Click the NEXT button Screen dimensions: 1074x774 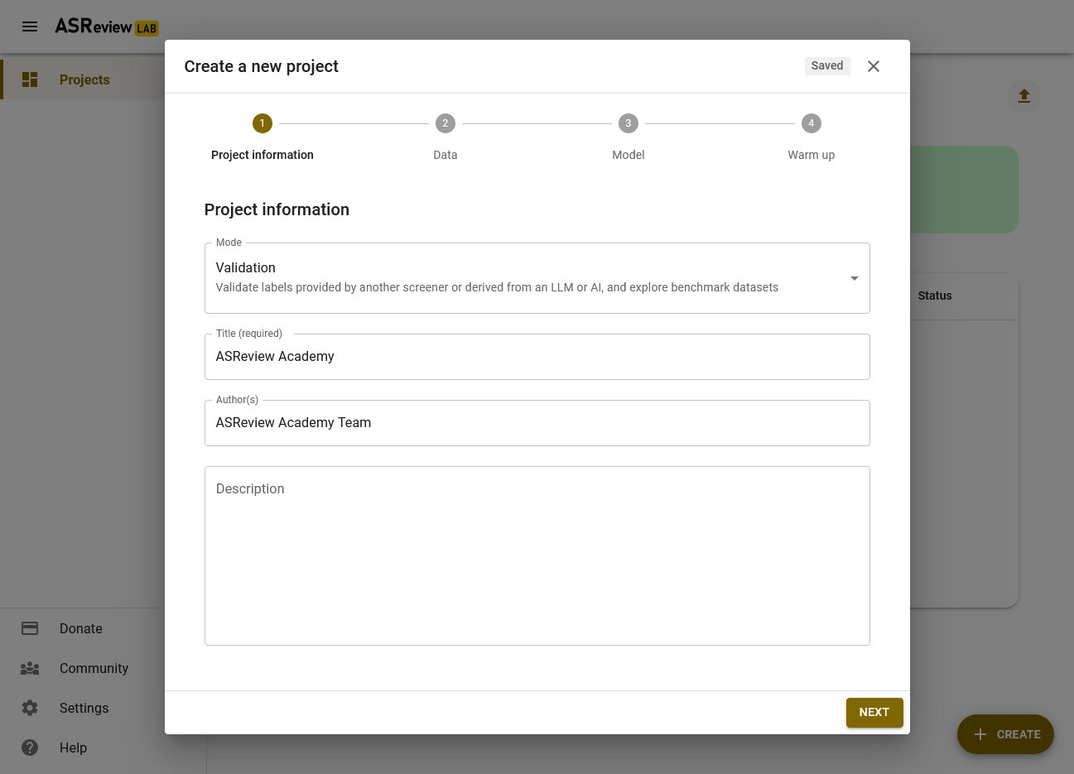[x=874, y=713]
